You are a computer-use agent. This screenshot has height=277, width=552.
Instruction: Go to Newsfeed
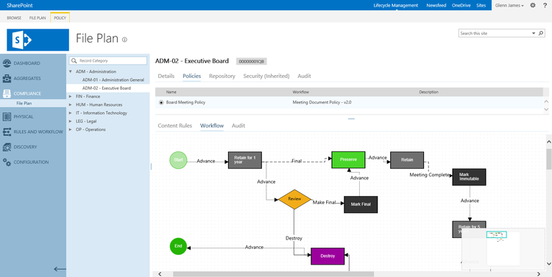pos(436,5)
